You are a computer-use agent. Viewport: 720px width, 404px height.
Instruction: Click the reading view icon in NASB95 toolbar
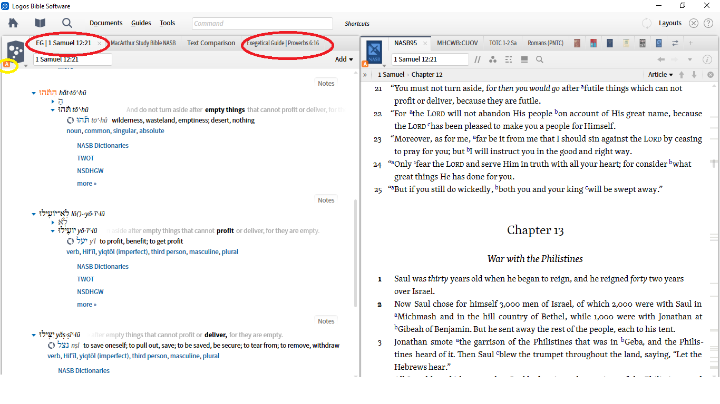click(524, 59)
